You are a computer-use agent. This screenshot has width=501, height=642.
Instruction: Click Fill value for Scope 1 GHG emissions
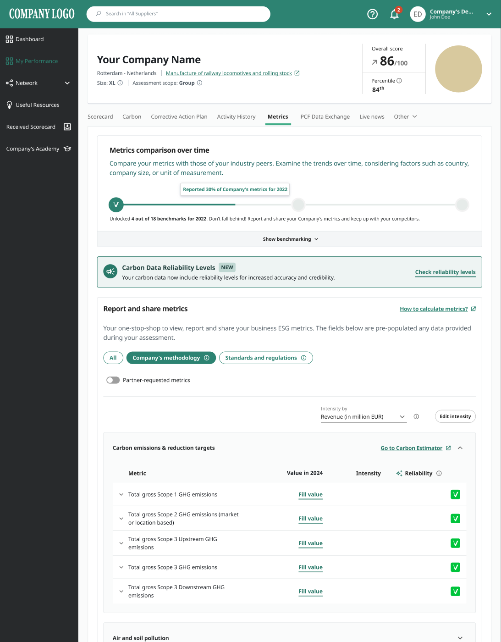(x=311, y=494)
